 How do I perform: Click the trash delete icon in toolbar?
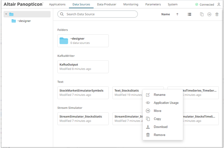(217, 14)
